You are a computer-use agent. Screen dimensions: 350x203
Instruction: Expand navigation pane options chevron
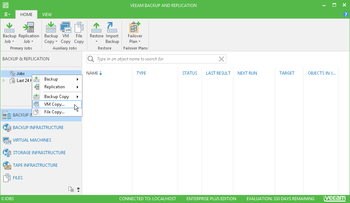[x=78, y=189]
